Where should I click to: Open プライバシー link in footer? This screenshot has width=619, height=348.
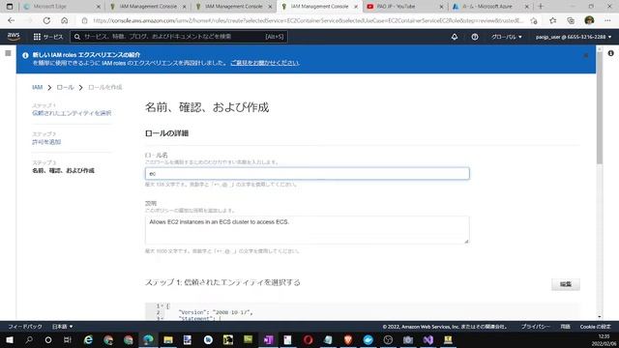pos(535,327)
